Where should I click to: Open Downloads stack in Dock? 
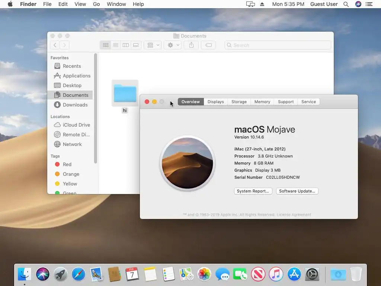338,274
